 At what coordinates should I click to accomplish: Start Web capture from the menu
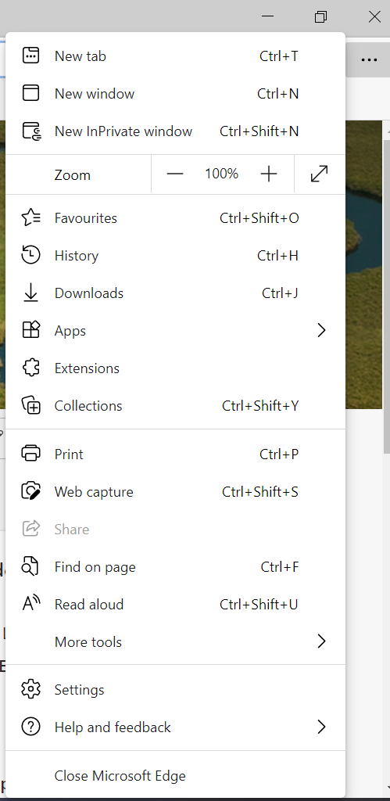(x=175, y=492)
